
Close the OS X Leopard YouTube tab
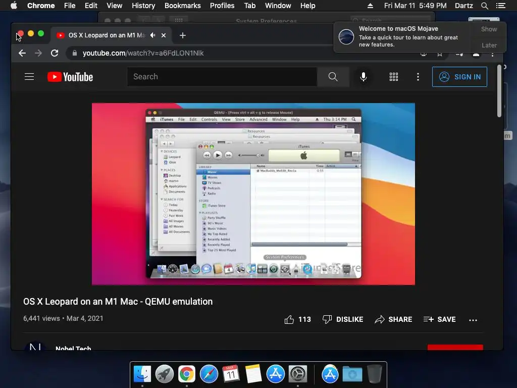[x=164, y=35]
